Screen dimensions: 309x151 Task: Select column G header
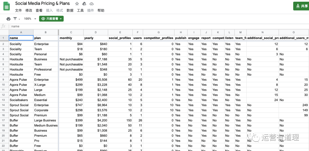click(159, 32)
